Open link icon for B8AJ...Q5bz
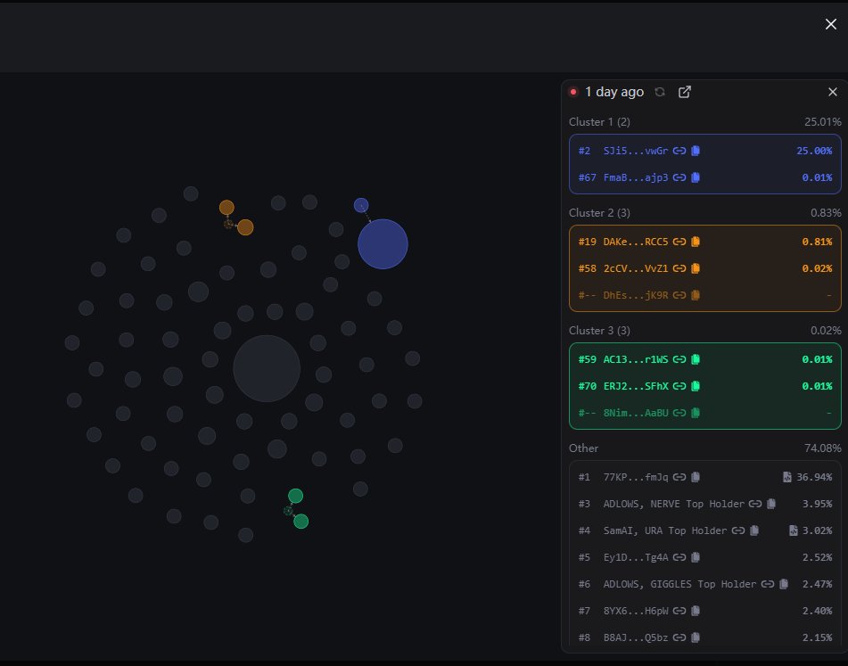This screenshot has height=666, width=848. coord(679,637)
